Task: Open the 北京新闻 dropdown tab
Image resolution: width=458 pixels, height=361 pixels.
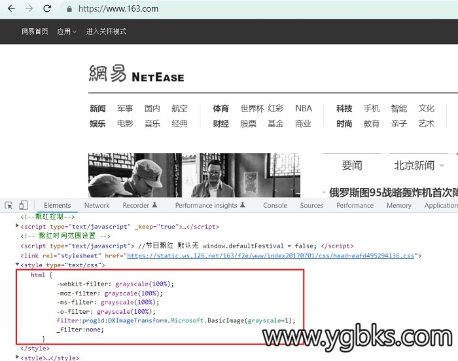Action: 419,166
